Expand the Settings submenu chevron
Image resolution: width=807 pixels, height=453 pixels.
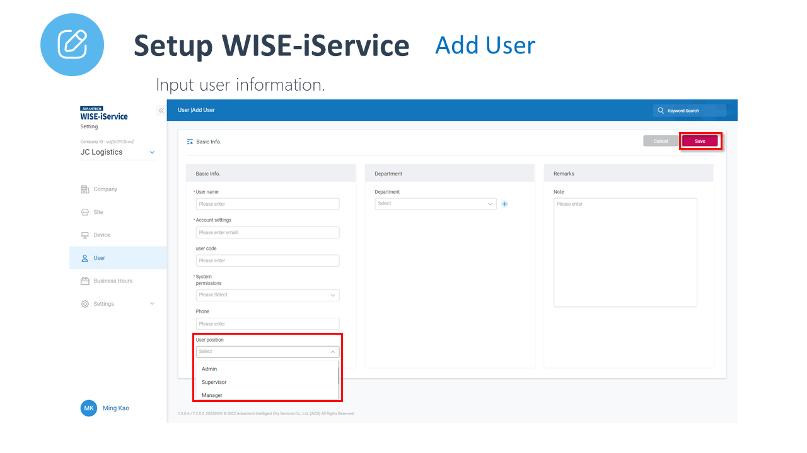pyautogui.click(x=152, y=304)
